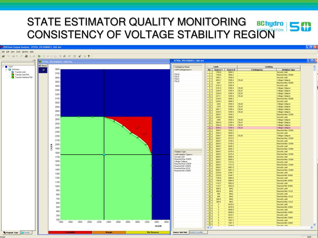Click the Contingency Name list header
The image size is (318, 238).
click(x=187, y=67)
